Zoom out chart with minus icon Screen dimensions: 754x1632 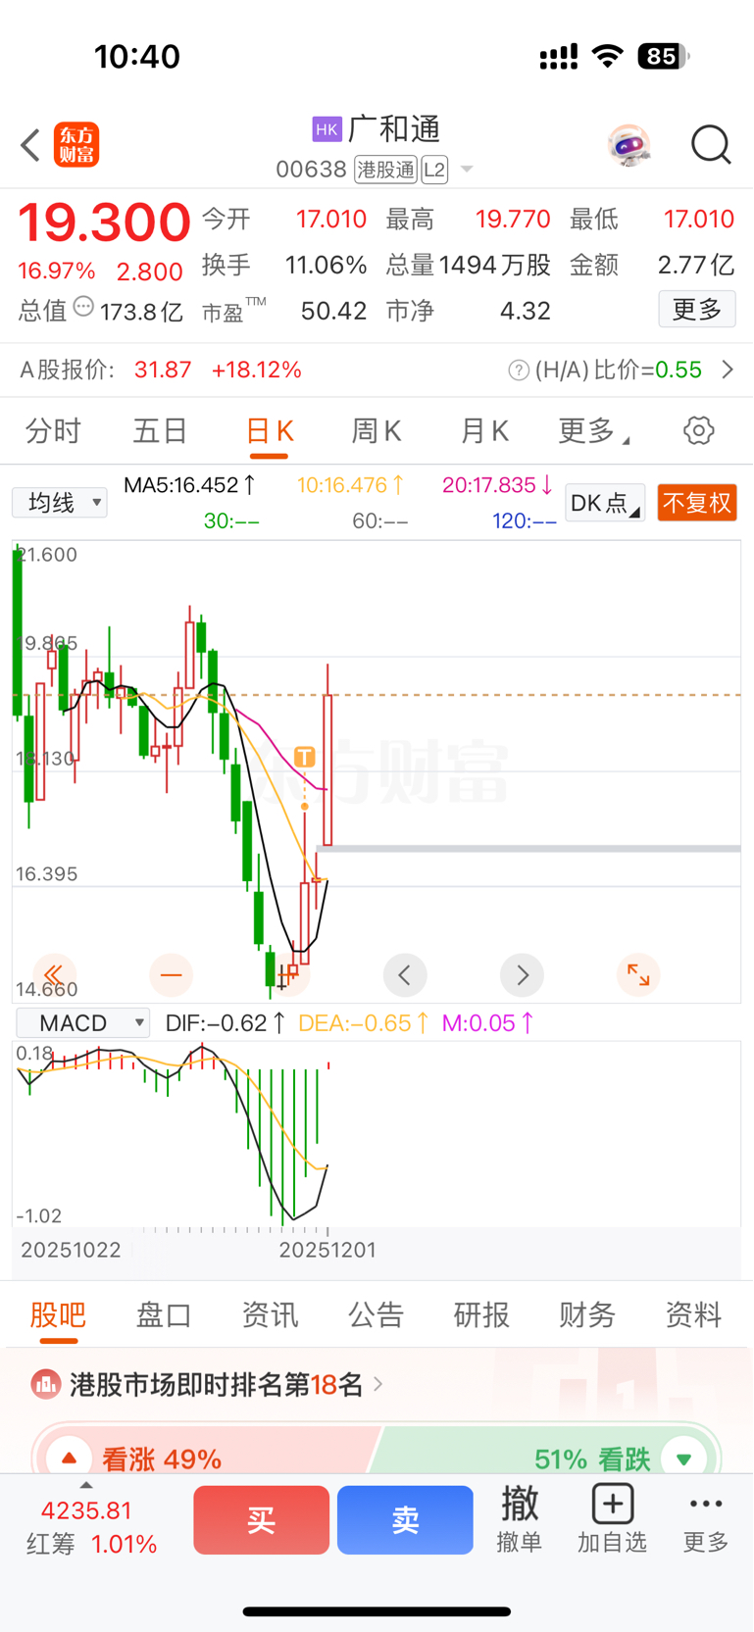172,975
